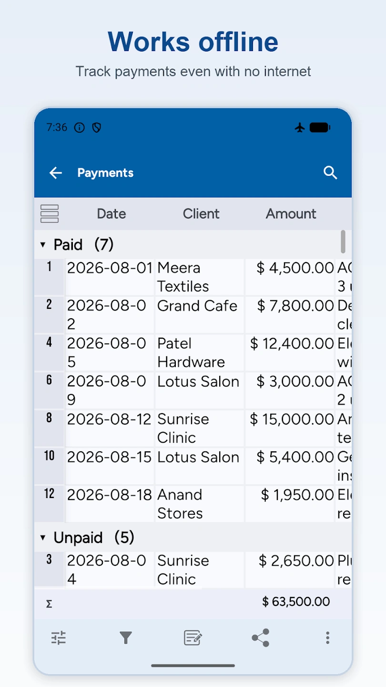Open the sliders settings icon in bottom bar
Viewport: 386px width, 687px height.
pyautogui.click(x=59, y=638)
